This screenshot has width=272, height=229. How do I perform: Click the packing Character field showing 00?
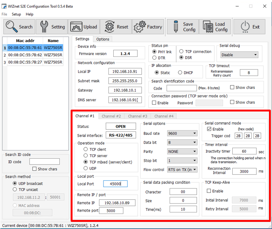coord(183,192)
